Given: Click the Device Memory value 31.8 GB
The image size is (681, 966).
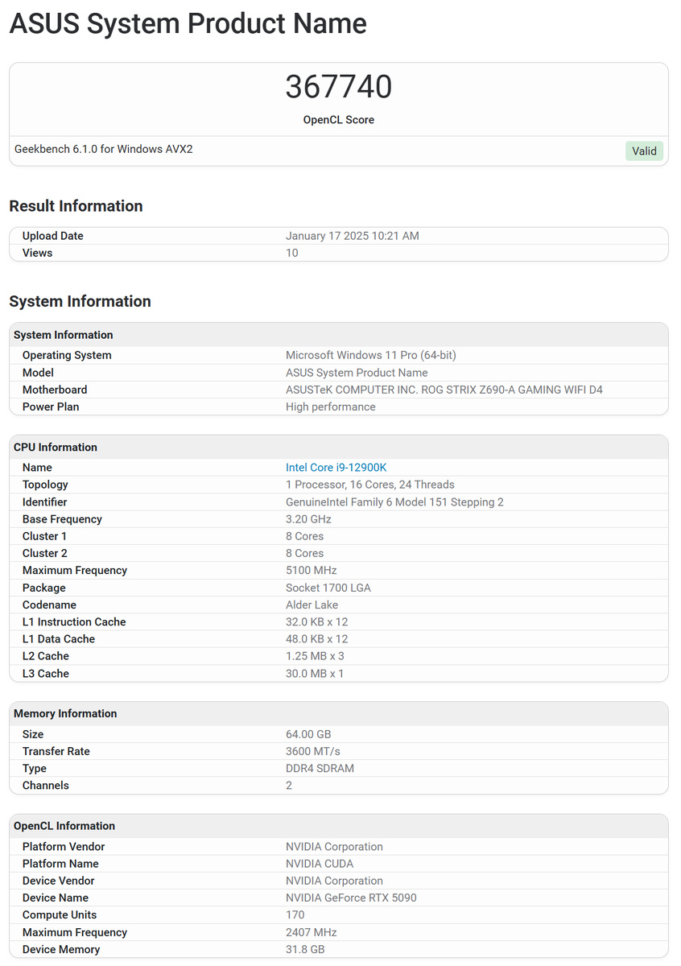Looking at the screenshot, I should 306,949.
